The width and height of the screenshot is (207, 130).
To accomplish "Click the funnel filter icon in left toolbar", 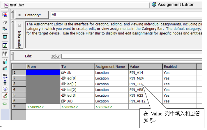I will point(5,82).
